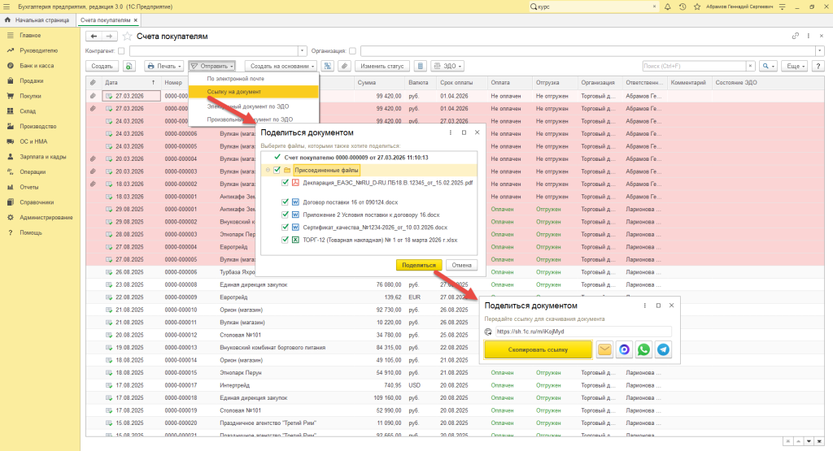This screenshot has height=451, width=833.
Task: Open the Банк и касса section
Action: tap(37, 66)
